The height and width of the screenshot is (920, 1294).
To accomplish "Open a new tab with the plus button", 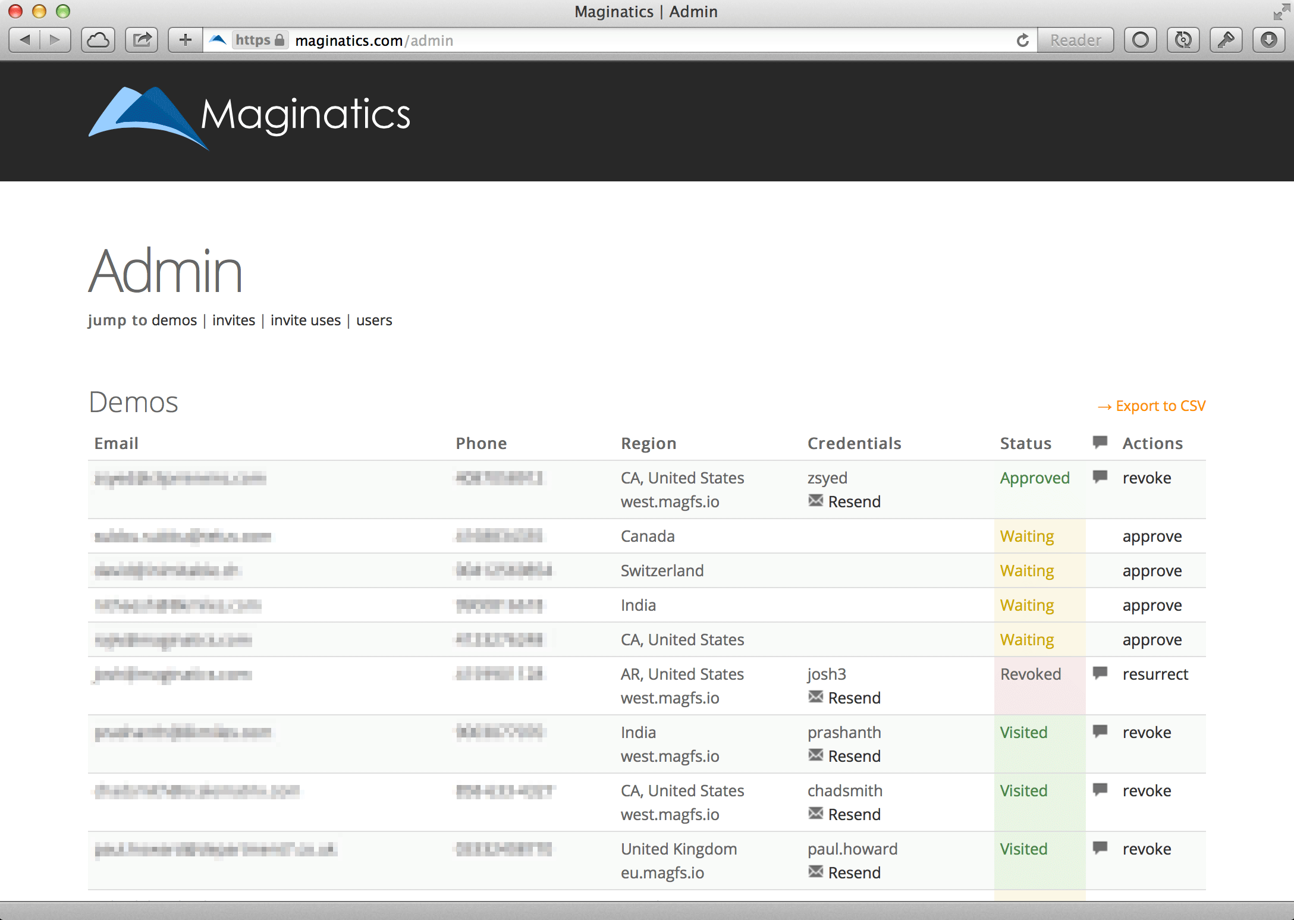I will point(184,40).
